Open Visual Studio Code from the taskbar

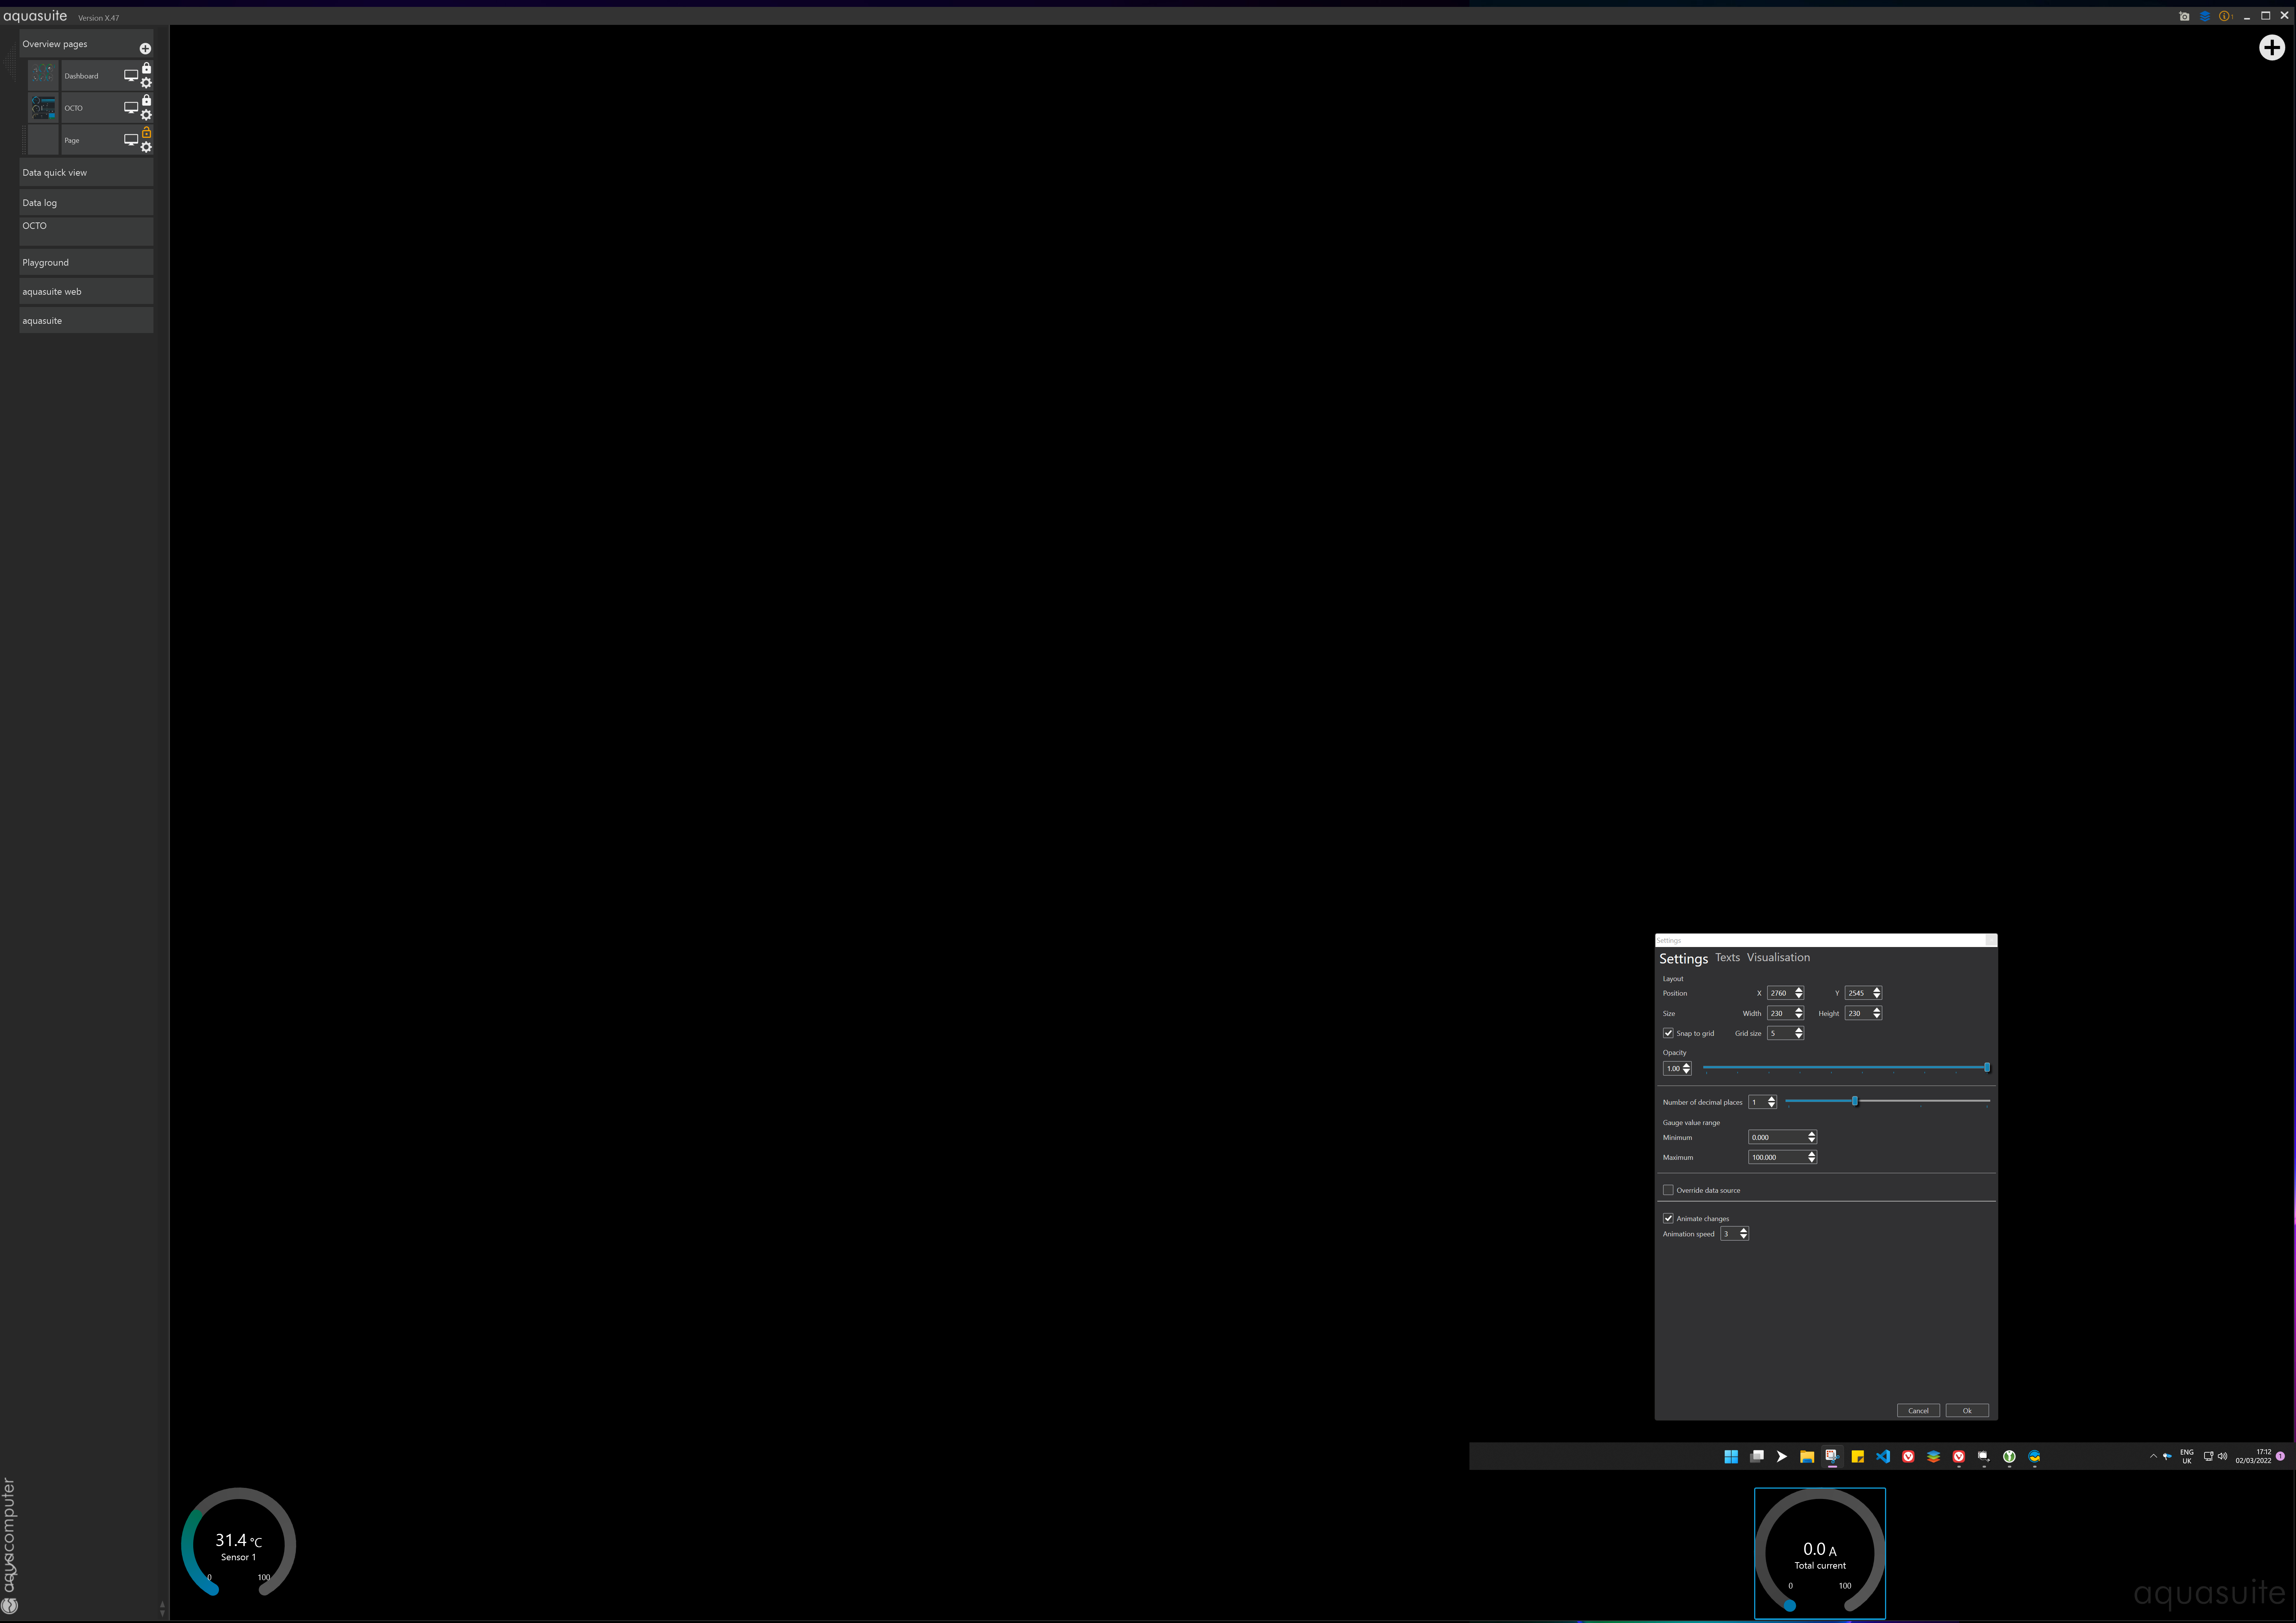tap(1883, 1456)
